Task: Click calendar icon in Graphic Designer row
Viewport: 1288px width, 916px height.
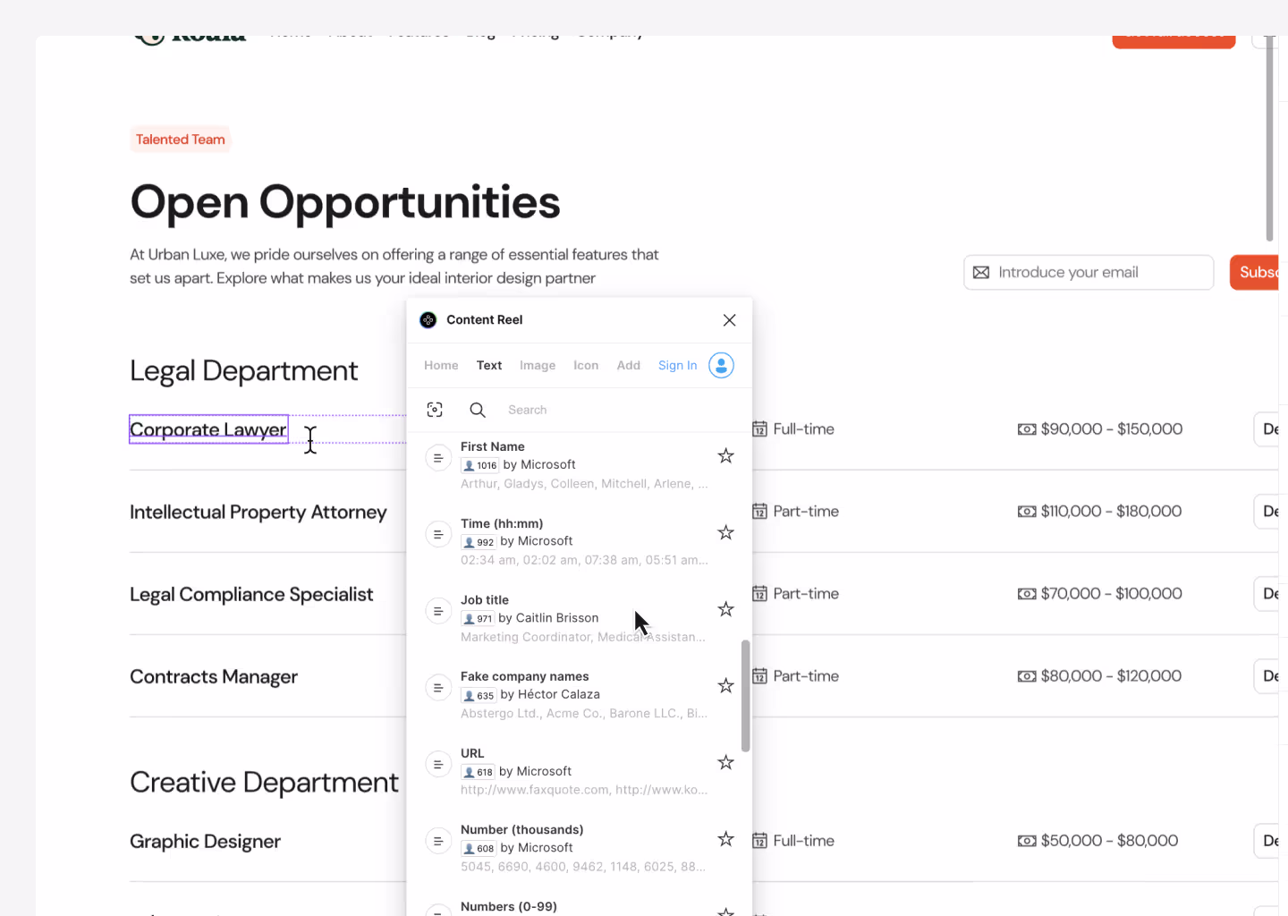Action: pyautogui.click(x=759, y=841)
